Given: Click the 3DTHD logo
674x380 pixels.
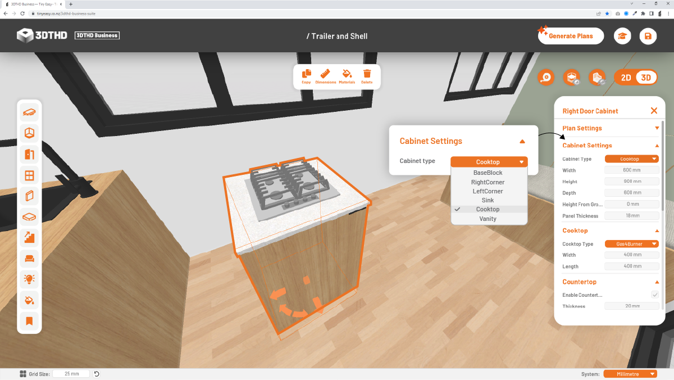Looking at the screenshot, I should [x=42, y=35].
